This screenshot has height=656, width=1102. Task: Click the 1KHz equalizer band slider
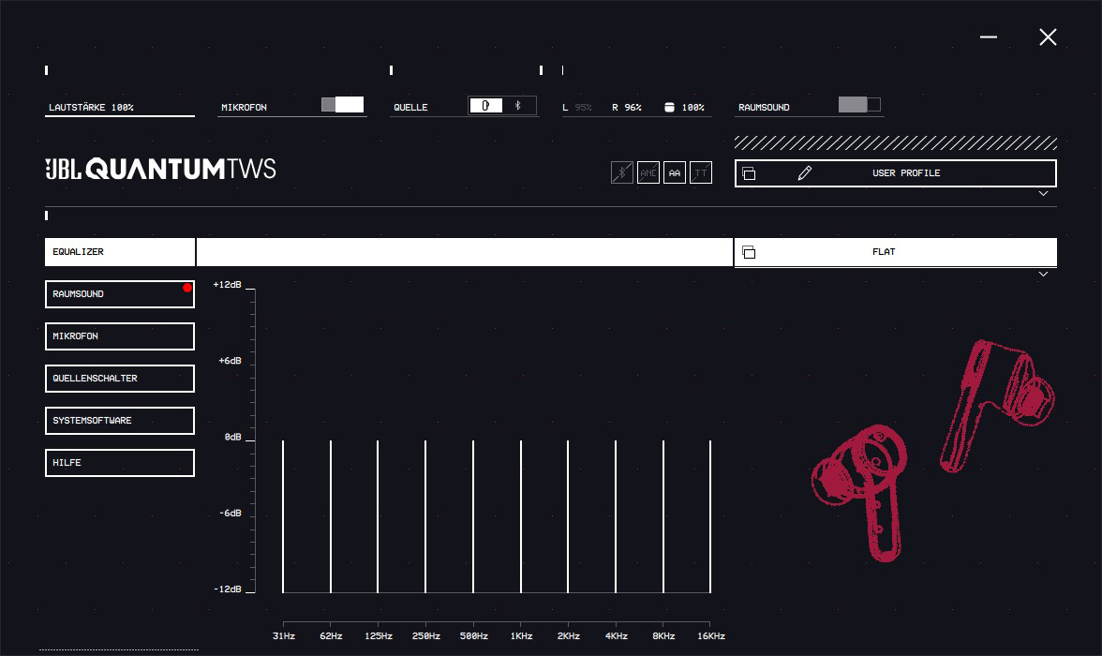521,516
